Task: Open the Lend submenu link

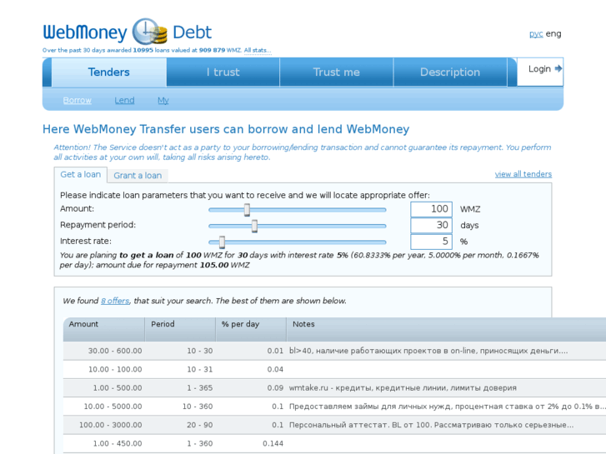Action: pyautogui.click(x=124, y=101)
